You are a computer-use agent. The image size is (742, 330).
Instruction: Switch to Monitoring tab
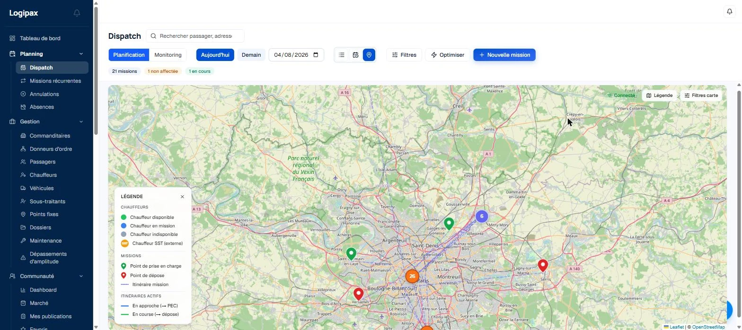[168, 55]
